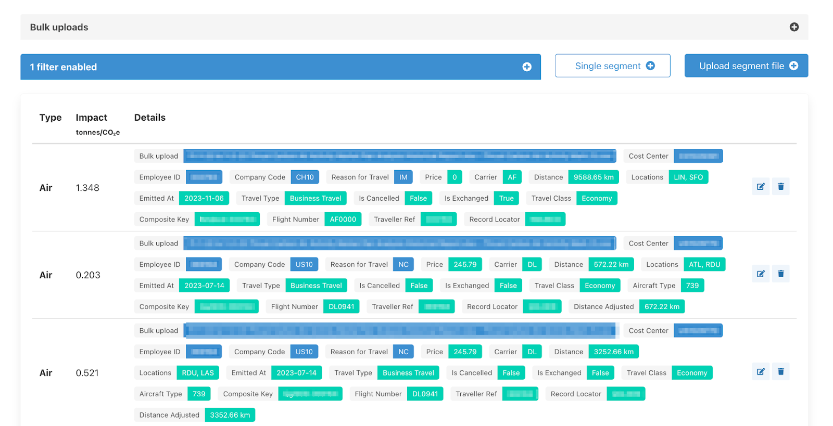Click the 3352.66 km Distance Adjusted tag
This screenshot has width=833, height=426.
[230, 415]
